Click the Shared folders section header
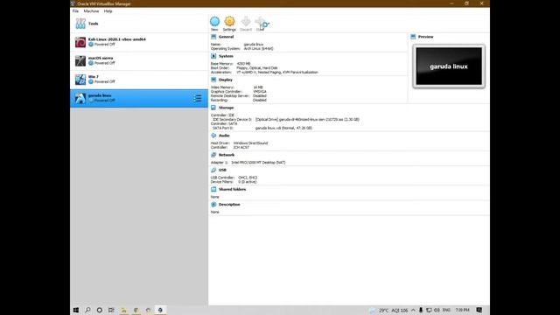The image size is (560, 315). click(232, 189)
